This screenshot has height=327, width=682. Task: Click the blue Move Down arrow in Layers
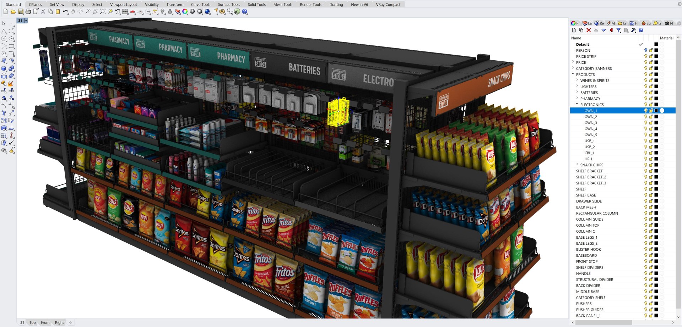click(x=603, y=31)
